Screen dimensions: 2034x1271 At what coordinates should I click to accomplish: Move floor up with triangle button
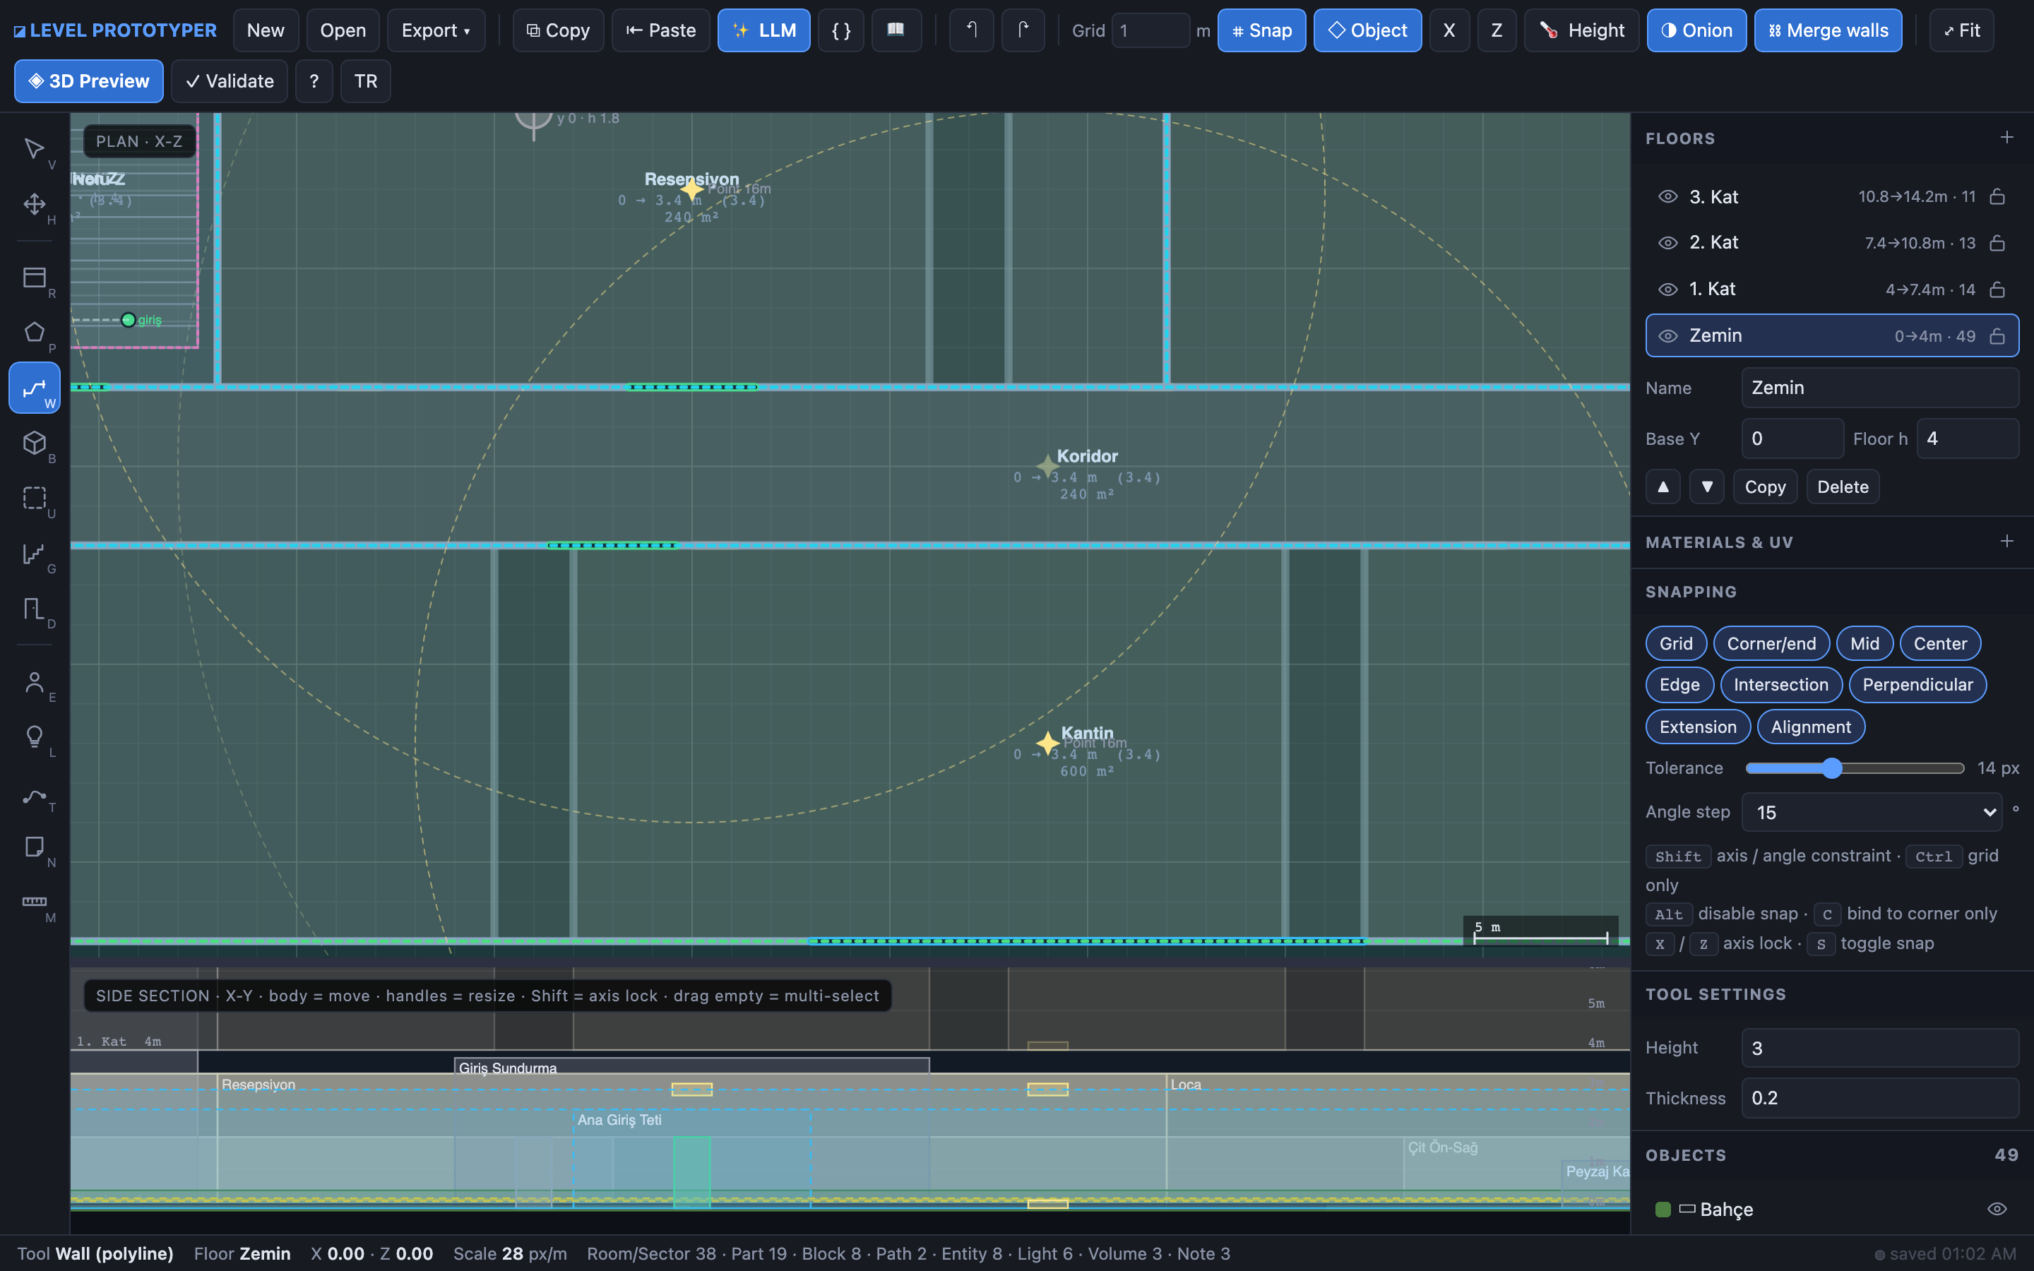pos(1663,487)
